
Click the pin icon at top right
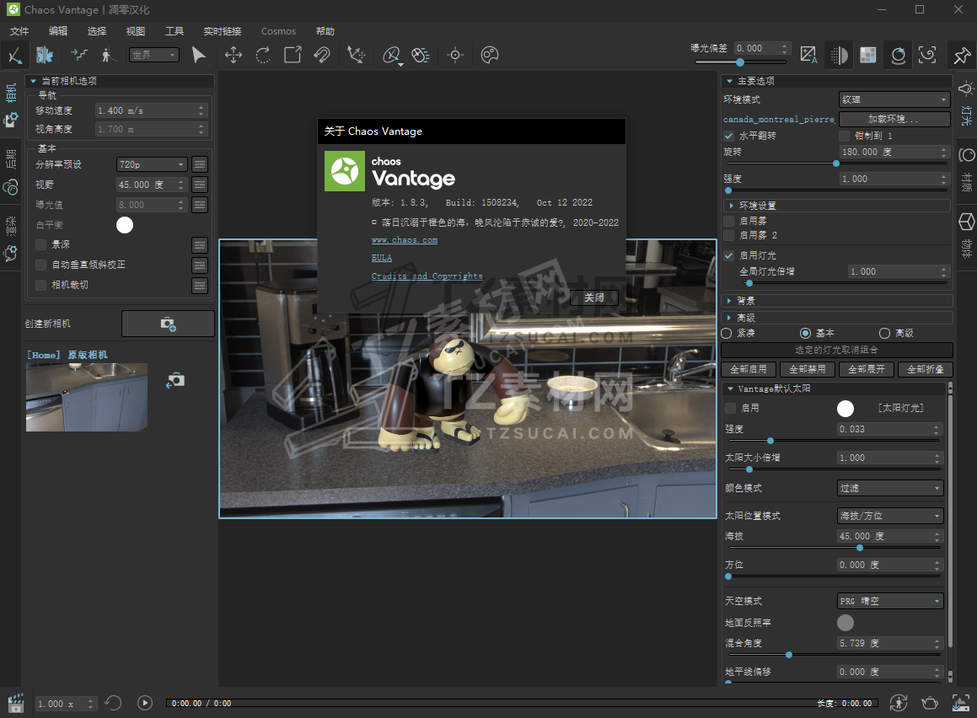click(961, 56)
